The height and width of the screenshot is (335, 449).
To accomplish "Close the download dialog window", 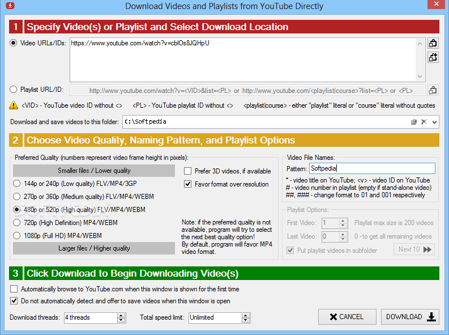I will [437, 4].
